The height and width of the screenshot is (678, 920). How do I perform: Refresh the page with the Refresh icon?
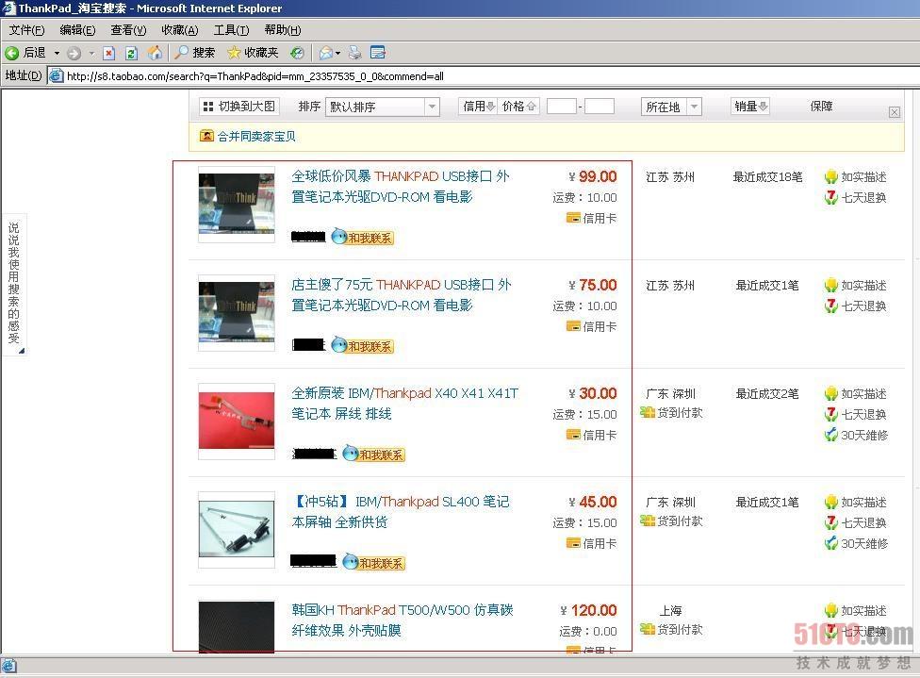tap(131, 54)
